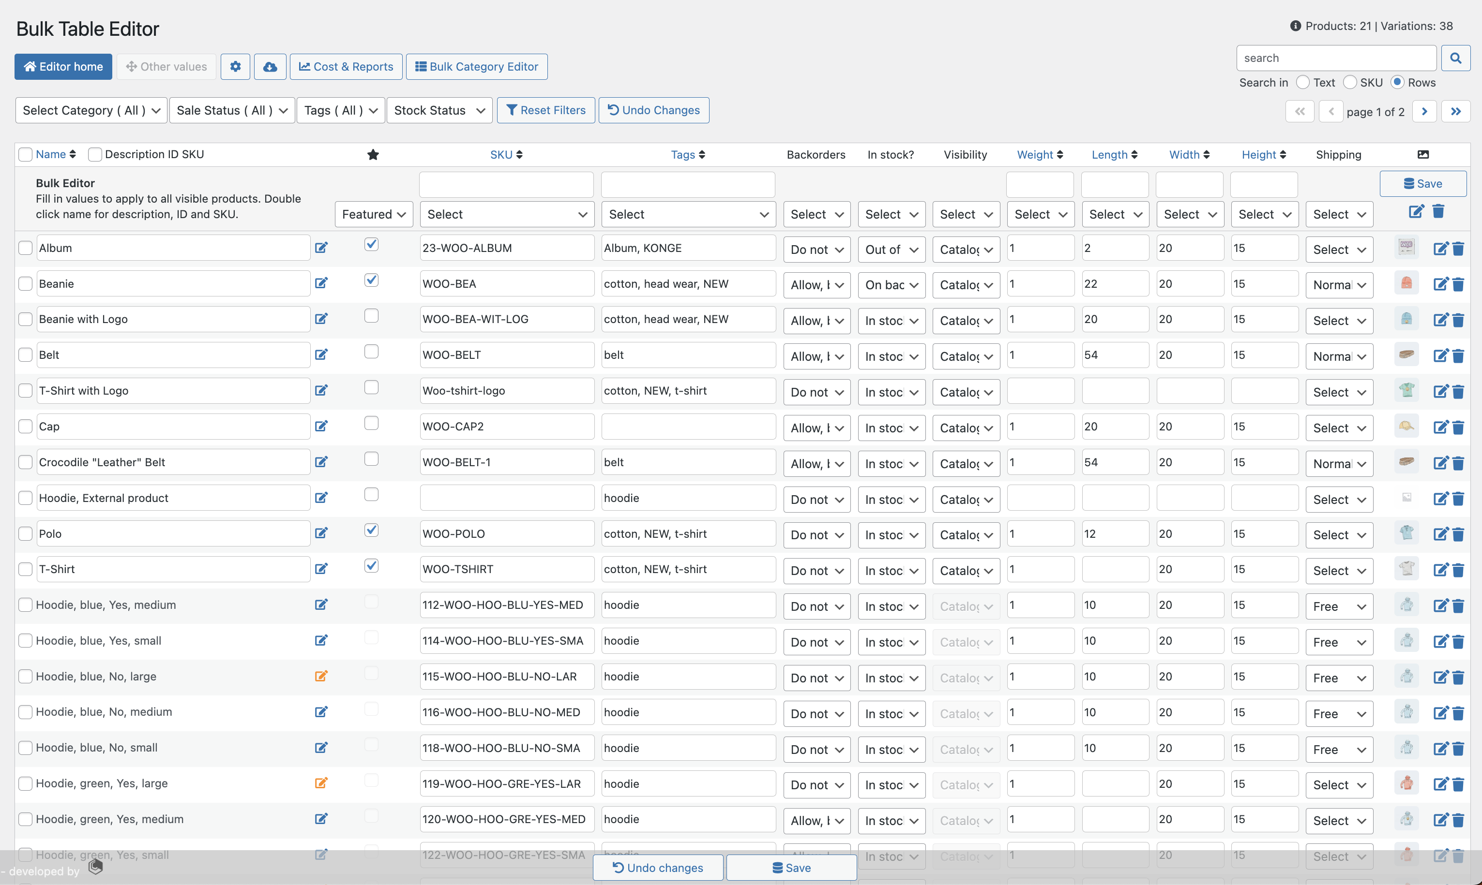Click the star icon in the table header
The height and width of the screenshot is (885, 1482).
tap(373, 154)
